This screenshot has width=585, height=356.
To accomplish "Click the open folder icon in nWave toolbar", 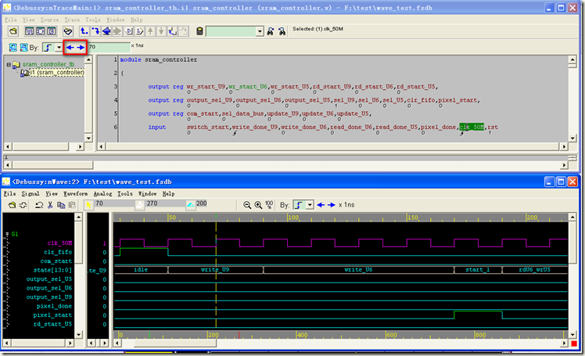I will [x=12, y=205].
